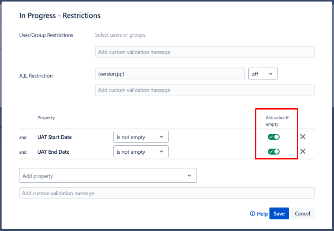
Task: Cancel the restrictions dialog
Action: (x=302, y=214)
